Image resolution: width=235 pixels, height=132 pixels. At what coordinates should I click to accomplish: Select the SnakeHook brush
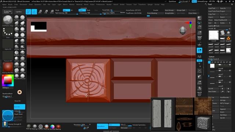tap(22, 47)
